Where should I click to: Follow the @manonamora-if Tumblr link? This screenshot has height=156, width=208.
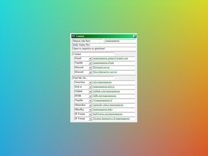point(103,101)
